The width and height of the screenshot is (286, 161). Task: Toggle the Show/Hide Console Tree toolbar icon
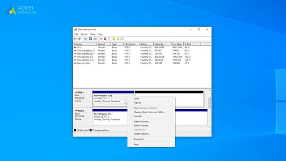(x=85, y=39)
